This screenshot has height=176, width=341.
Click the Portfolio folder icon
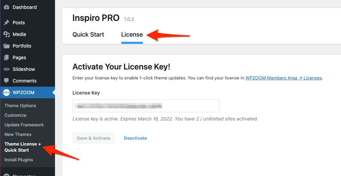coord(6,46)
